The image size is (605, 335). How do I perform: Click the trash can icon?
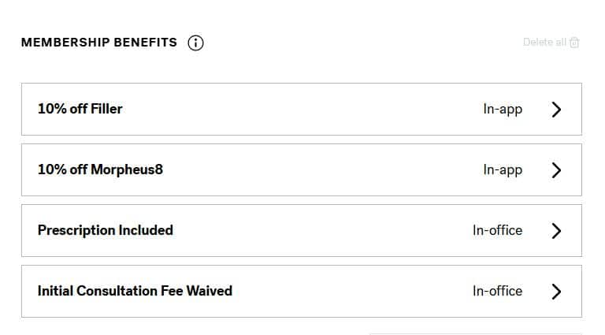pos(574,43)
